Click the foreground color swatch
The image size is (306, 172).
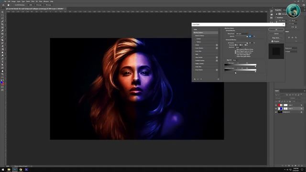(1, 82)
